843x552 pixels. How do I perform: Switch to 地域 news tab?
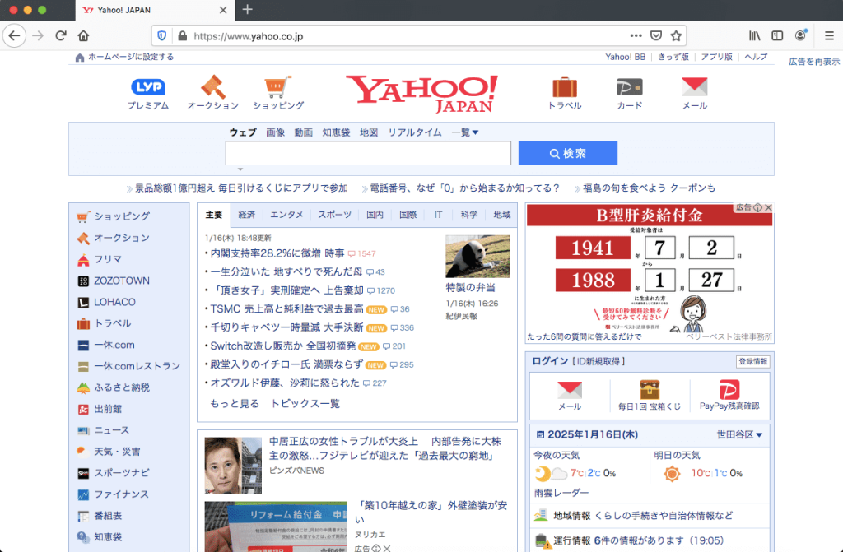tap(501, 215)
